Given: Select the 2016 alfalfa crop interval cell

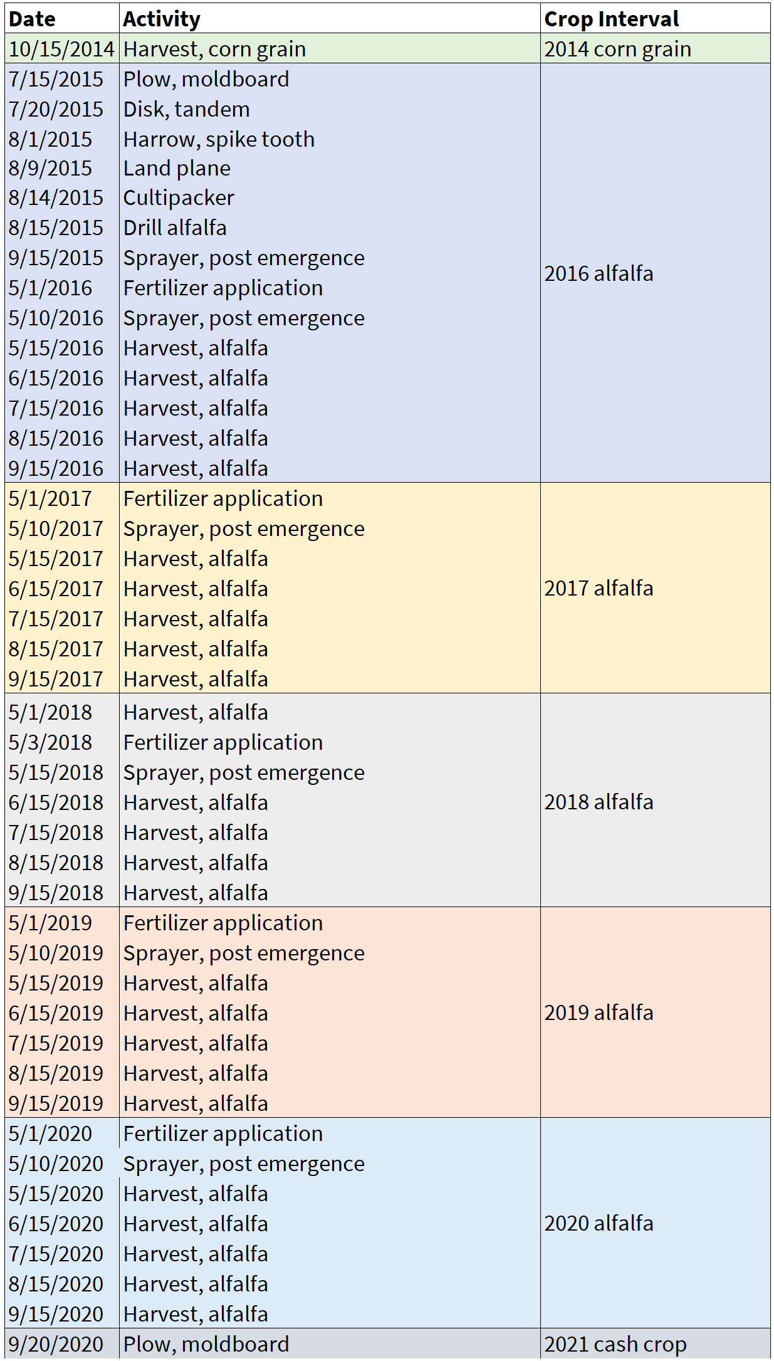Looking at the screenshot, I should pyautogui.click(x=599, y=273).
